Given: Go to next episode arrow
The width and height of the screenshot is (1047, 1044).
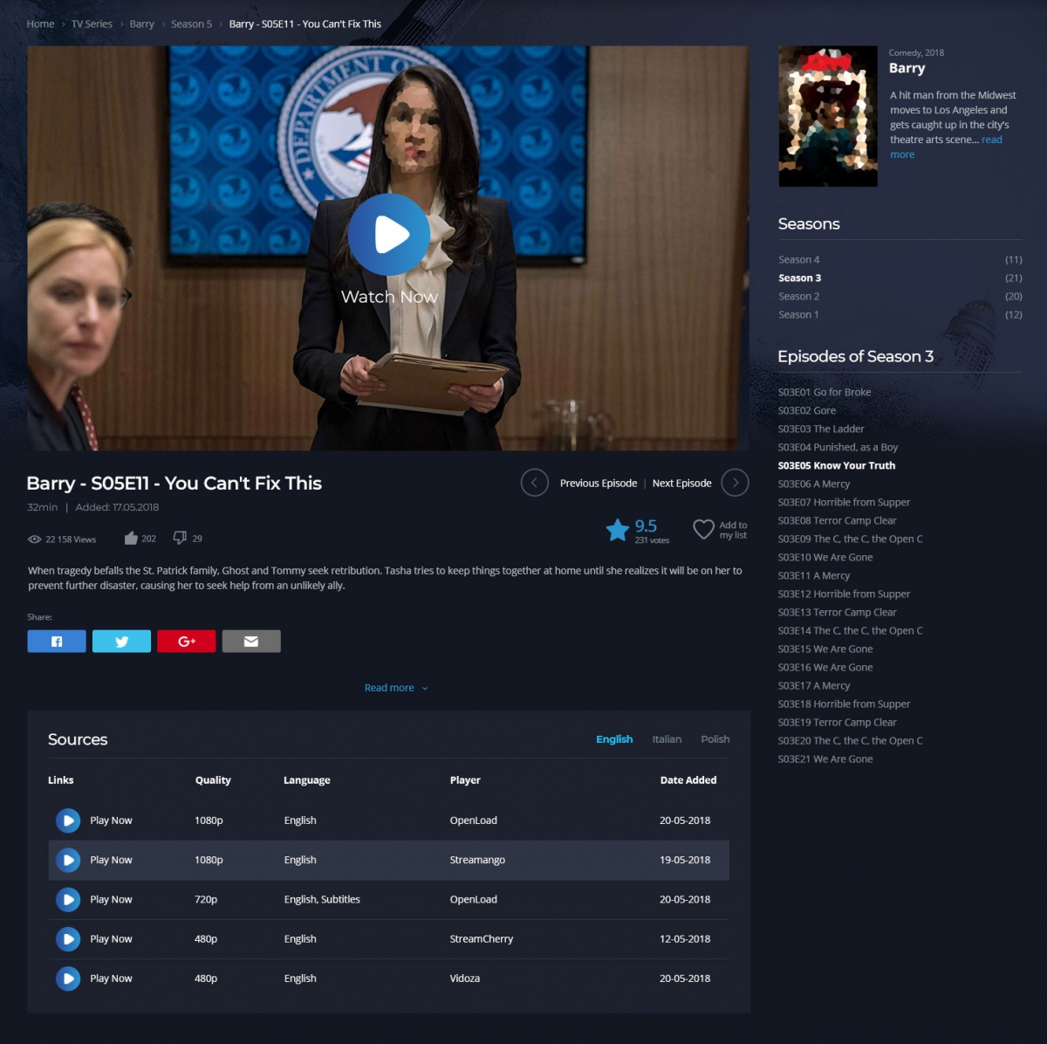Looking at the screenshot, I should (x=736, y=483).
